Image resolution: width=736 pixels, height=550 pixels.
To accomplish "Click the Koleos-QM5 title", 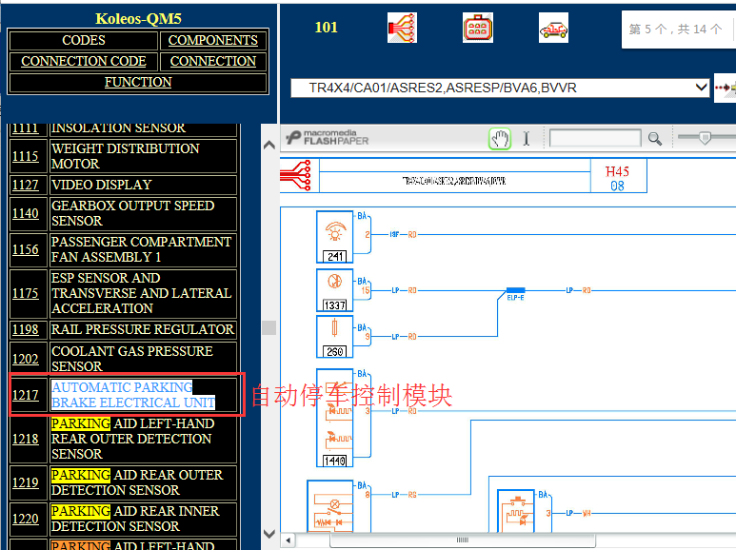I will (138, 19).
